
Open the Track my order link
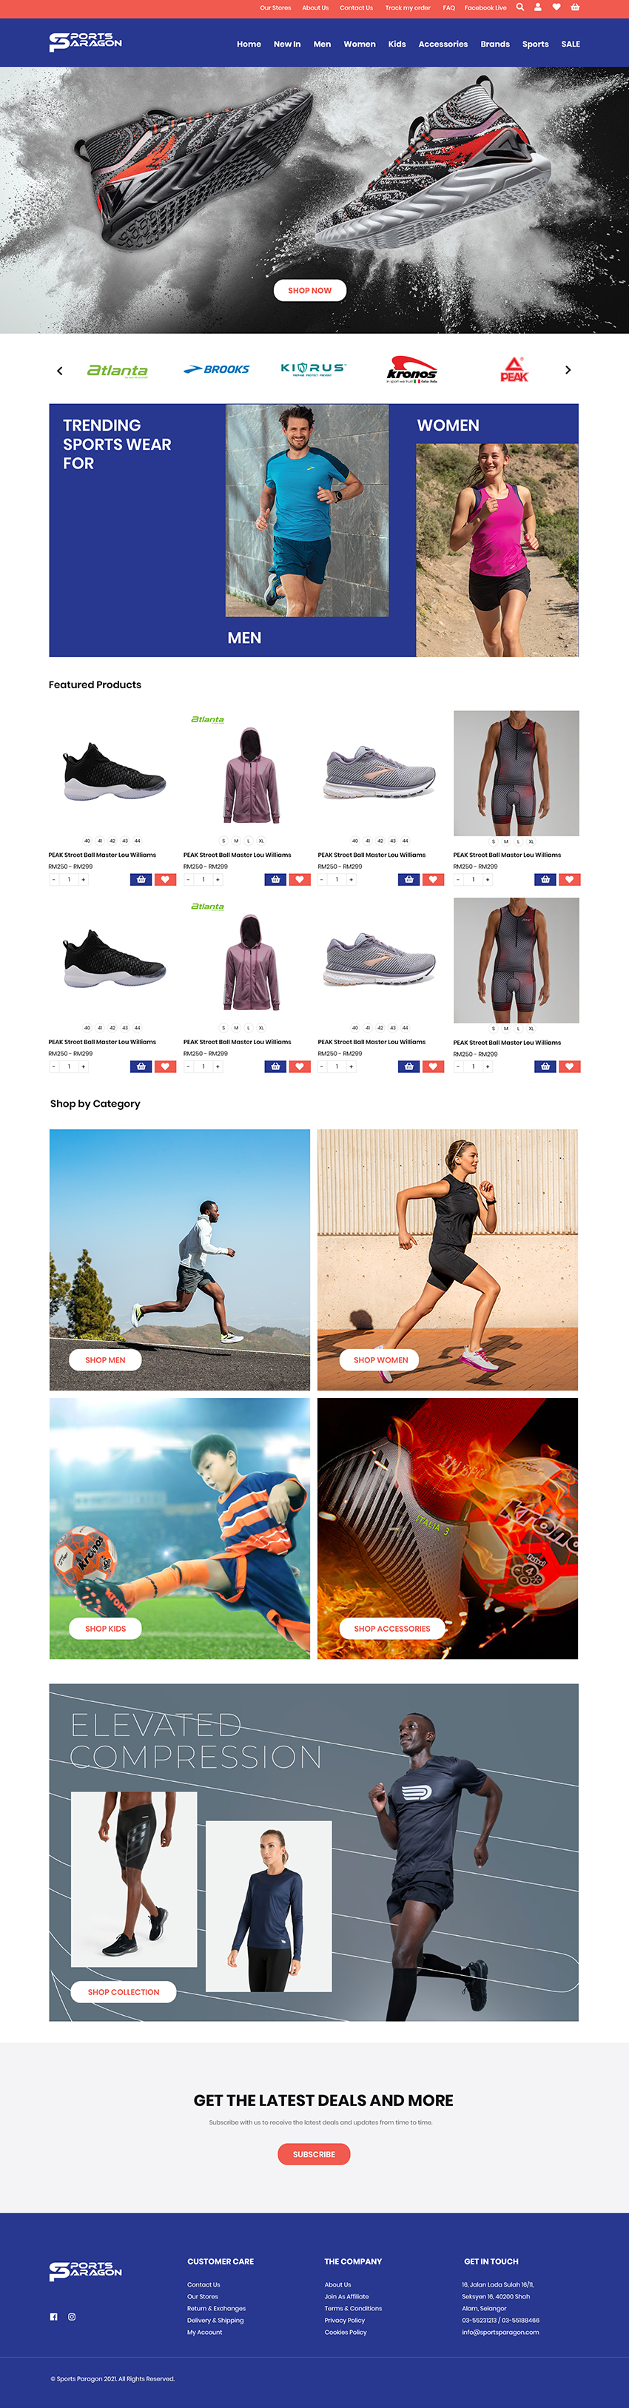coord(408,7)
